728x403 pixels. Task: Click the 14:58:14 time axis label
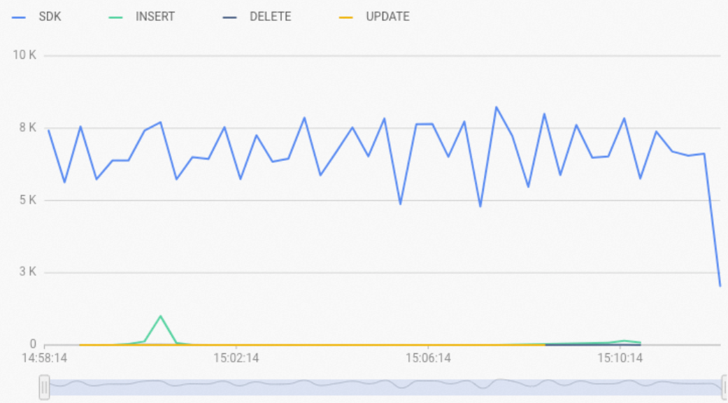45,358
